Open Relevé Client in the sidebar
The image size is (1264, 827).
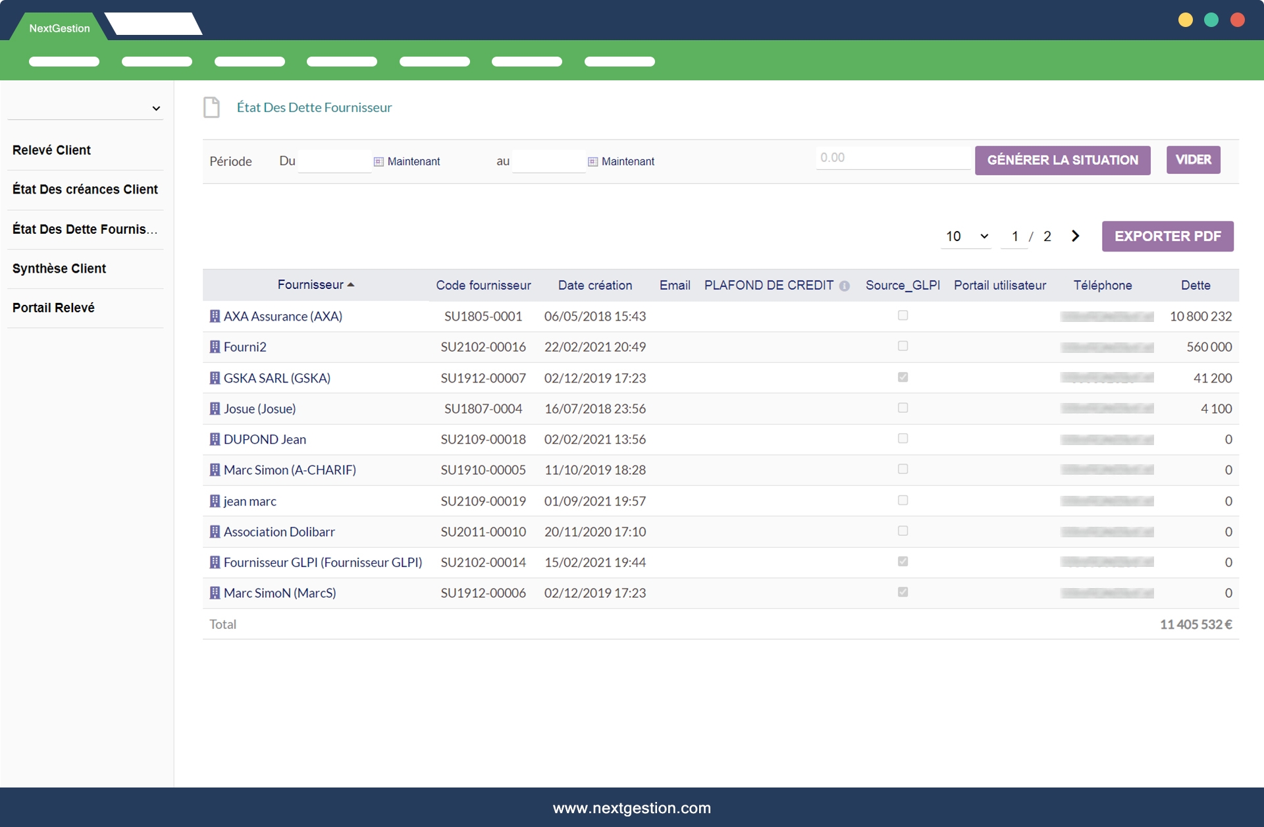pos(51,150)
